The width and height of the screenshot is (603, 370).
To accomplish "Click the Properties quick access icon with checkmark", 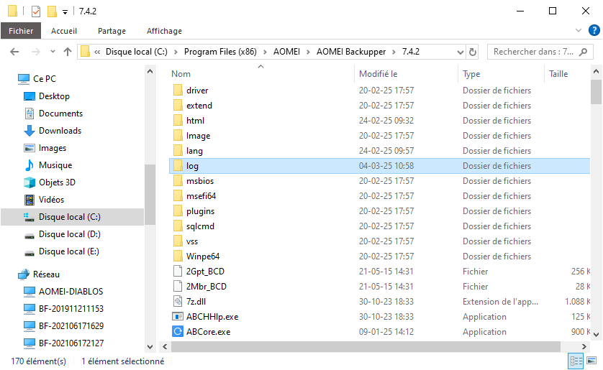I will (36, 11).
